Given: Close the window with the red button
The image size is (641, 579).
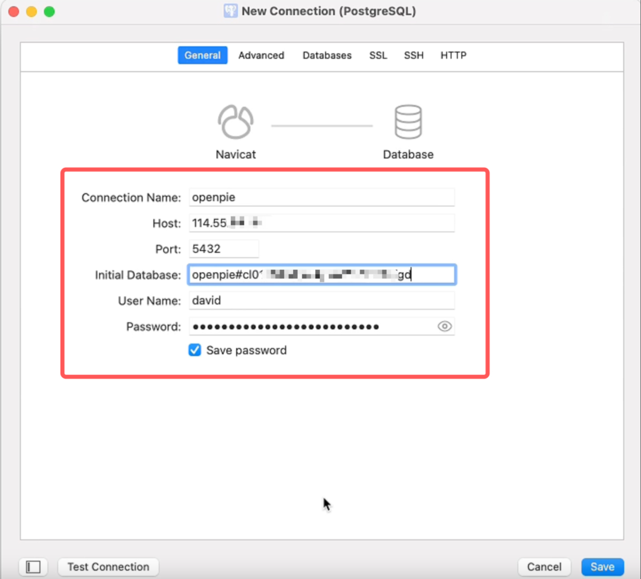Looking at the screenshot, I should 14,11.
